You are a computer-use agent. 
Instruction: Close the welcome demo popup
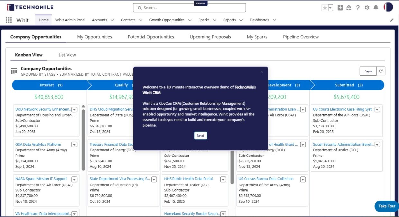[262, 72]
